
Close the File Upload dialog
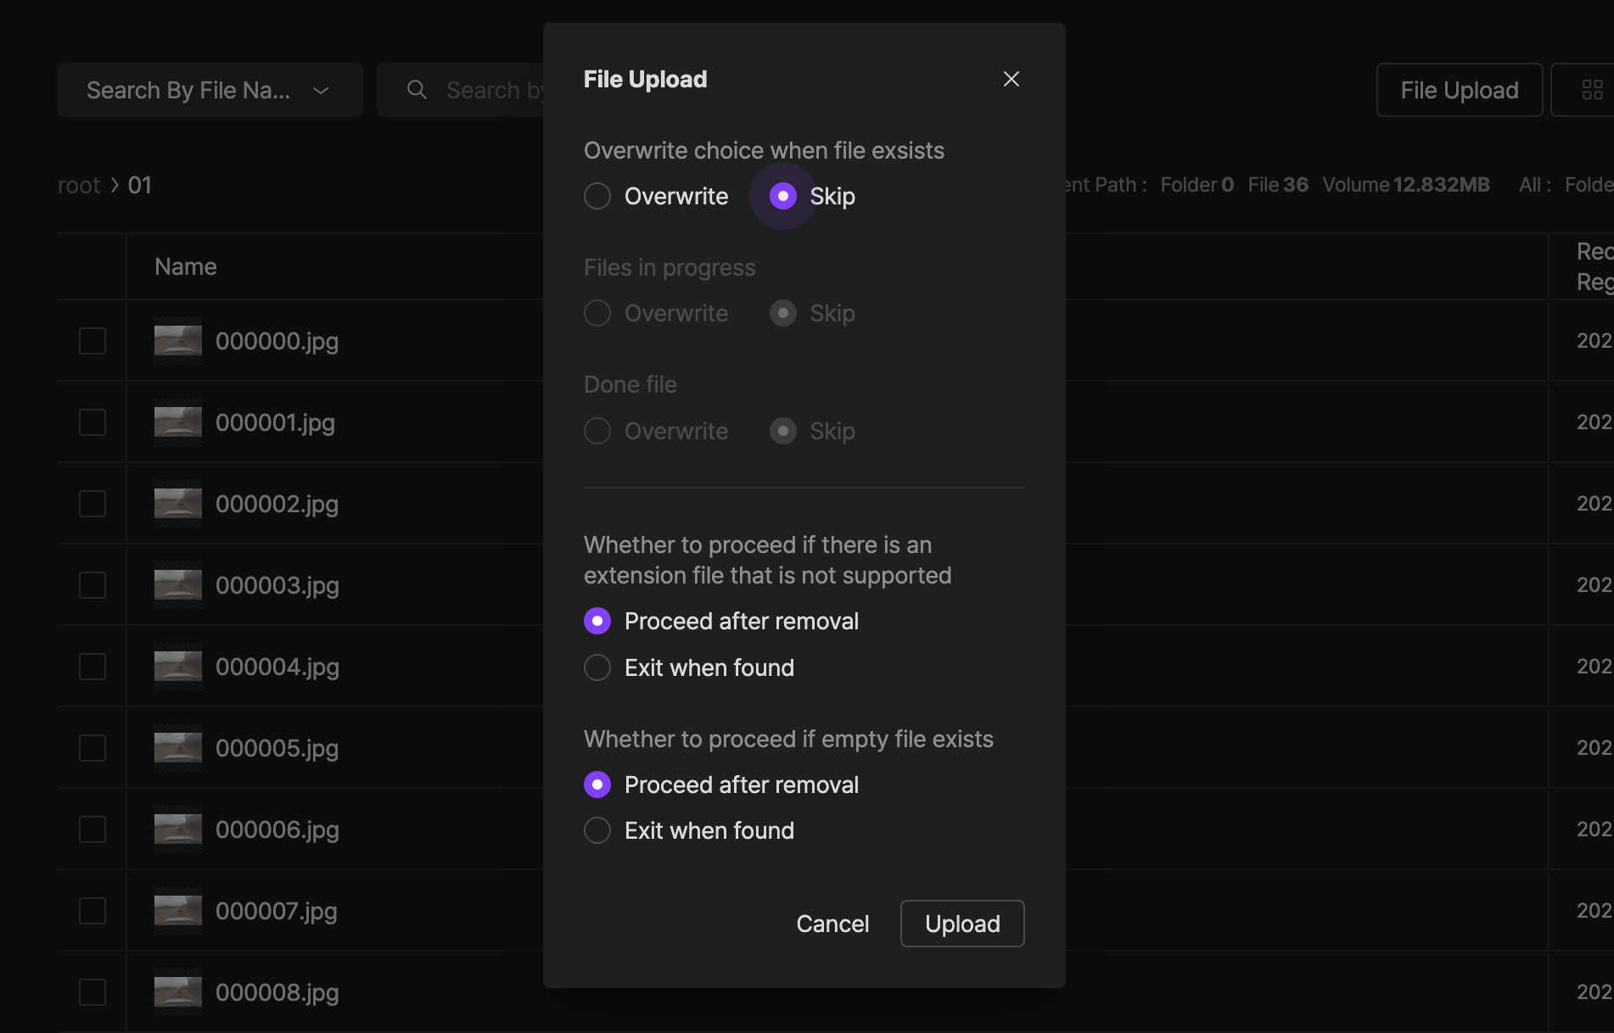pos(1011,79)
